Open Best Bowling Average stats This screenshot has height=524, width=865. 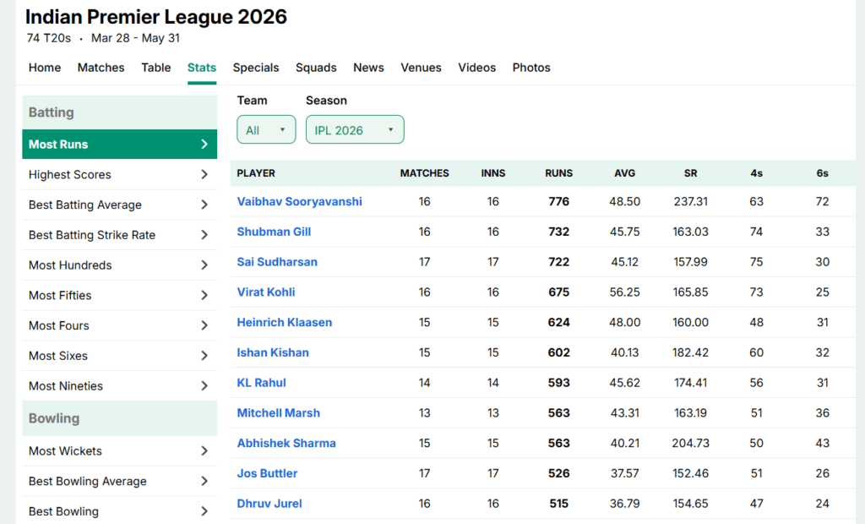(x=120, y=482)
